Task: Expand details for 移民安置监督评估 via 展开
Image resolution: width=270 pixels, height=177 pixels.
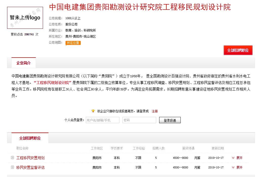Action: click(239, 167)
